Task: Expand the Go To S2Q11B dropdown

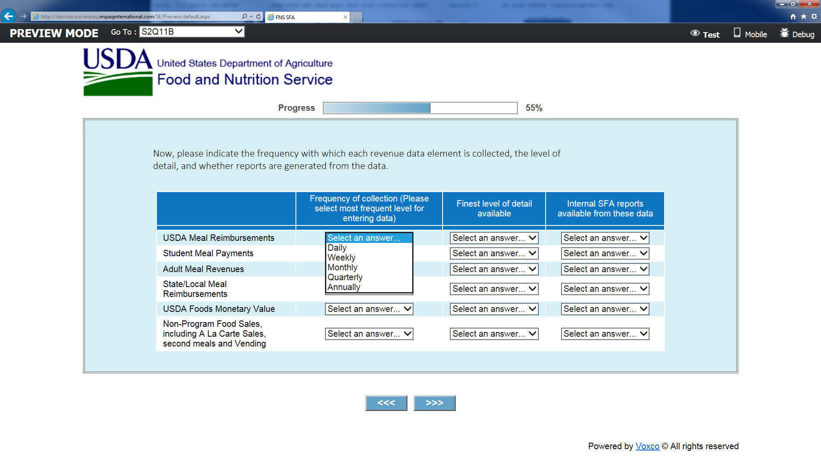Action: point(192,32)
